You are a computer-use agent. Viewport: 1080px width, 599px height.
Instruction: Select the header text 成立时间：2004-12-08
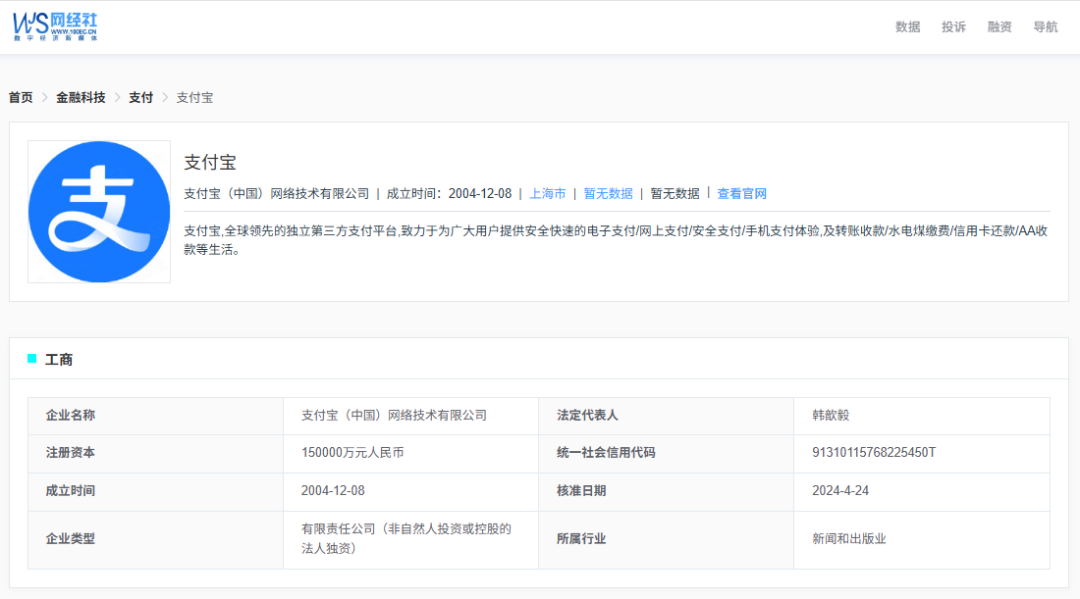click(x=449, y=194)
